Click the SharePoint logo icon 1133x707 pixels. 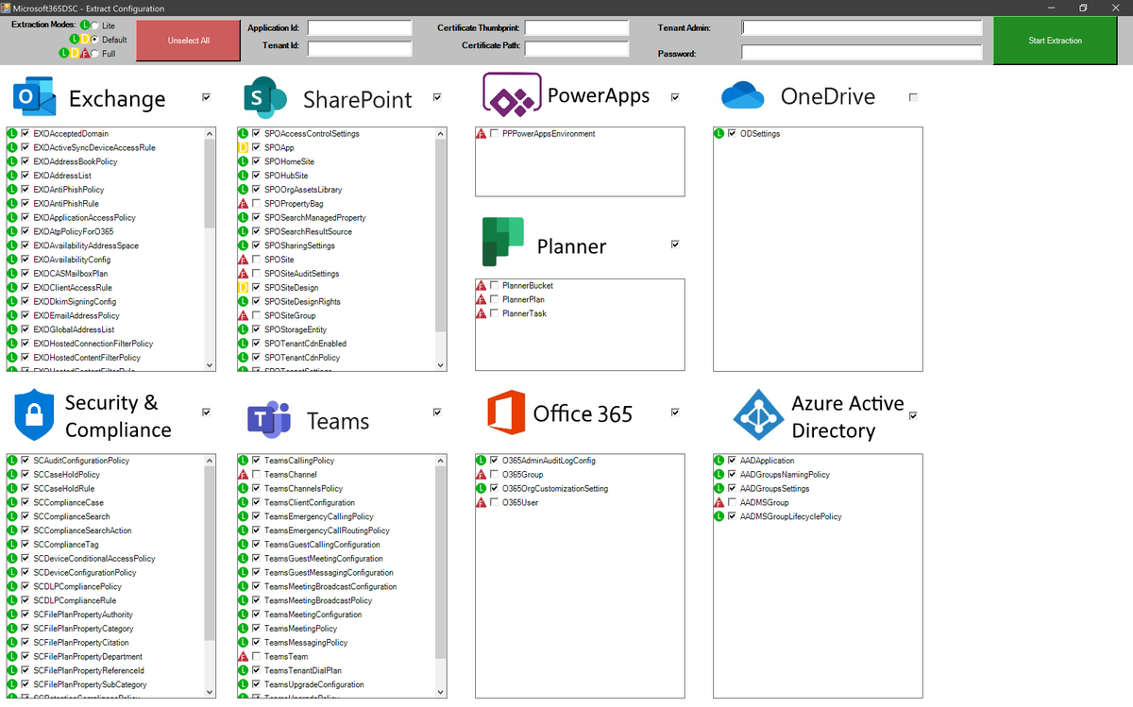[263, 97]
